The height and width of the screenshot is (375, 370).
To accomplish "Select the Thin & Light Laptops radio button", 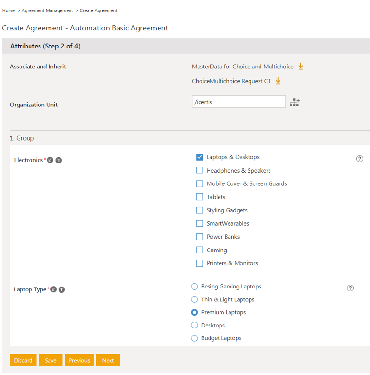I will [x=194, y=299].
